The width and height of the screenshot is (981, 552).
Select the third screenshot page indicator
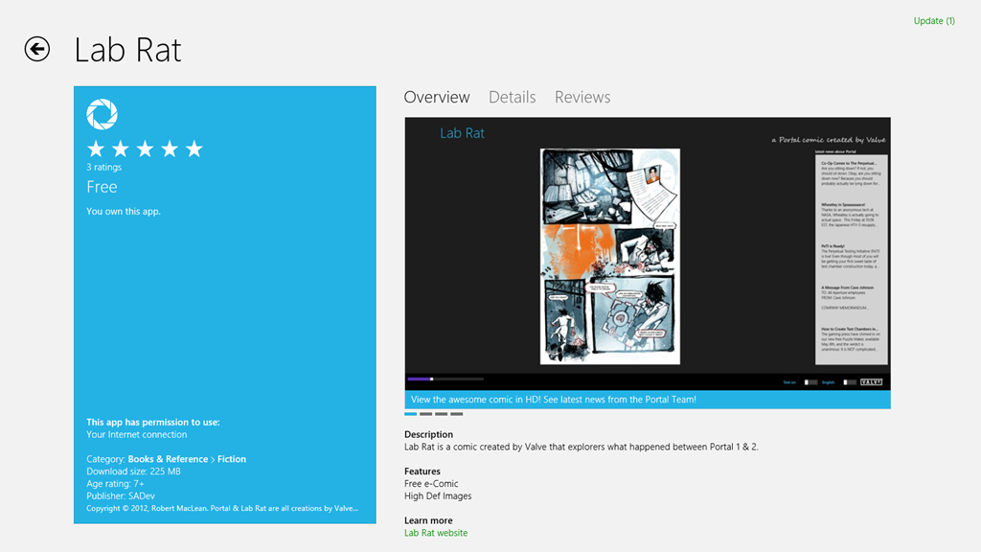[x=441, y=414]
